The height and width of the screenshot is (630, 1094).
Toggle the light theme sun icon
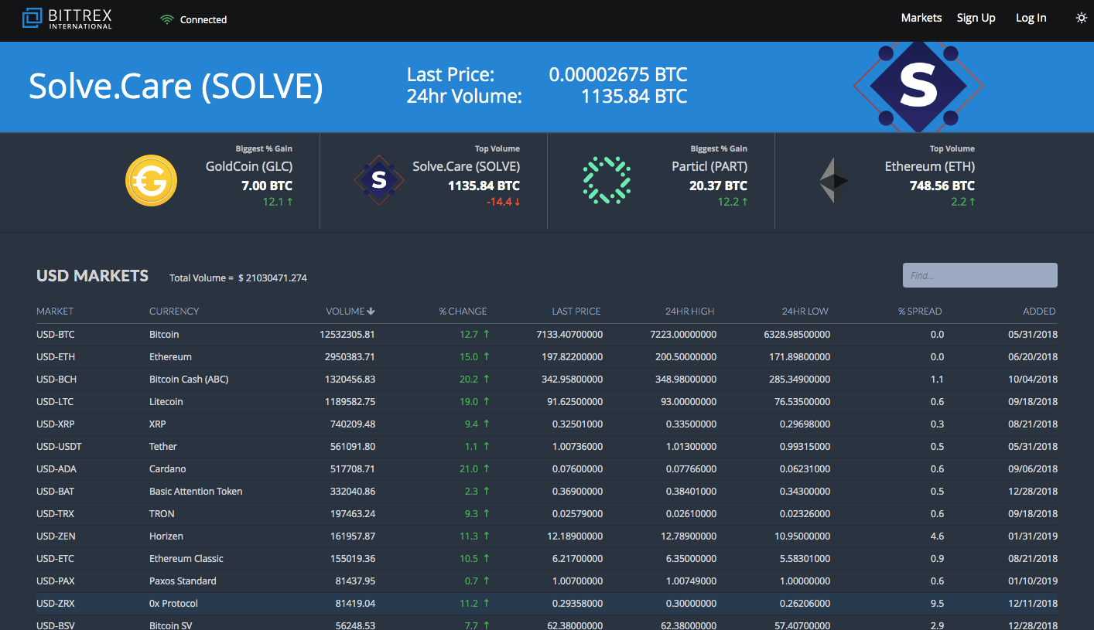pyautogui.click(x=1082, y=18)
